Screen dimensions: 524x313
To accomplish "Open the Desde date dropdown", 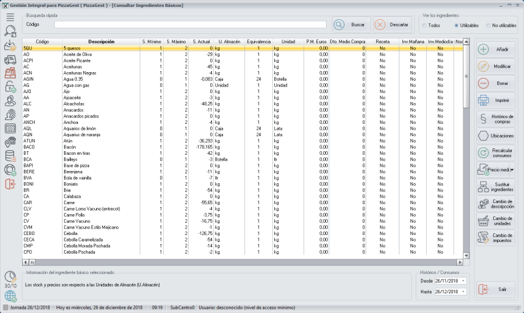I will tap(463, 281).
